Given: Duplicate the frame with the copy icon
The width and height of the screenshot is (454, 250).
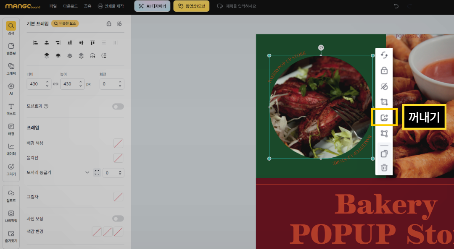Looking at the screenshot, I should pos(384,154).
